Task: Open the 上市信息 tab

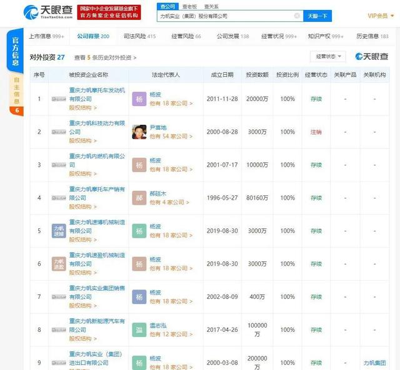Action: [x=46, y=36]
